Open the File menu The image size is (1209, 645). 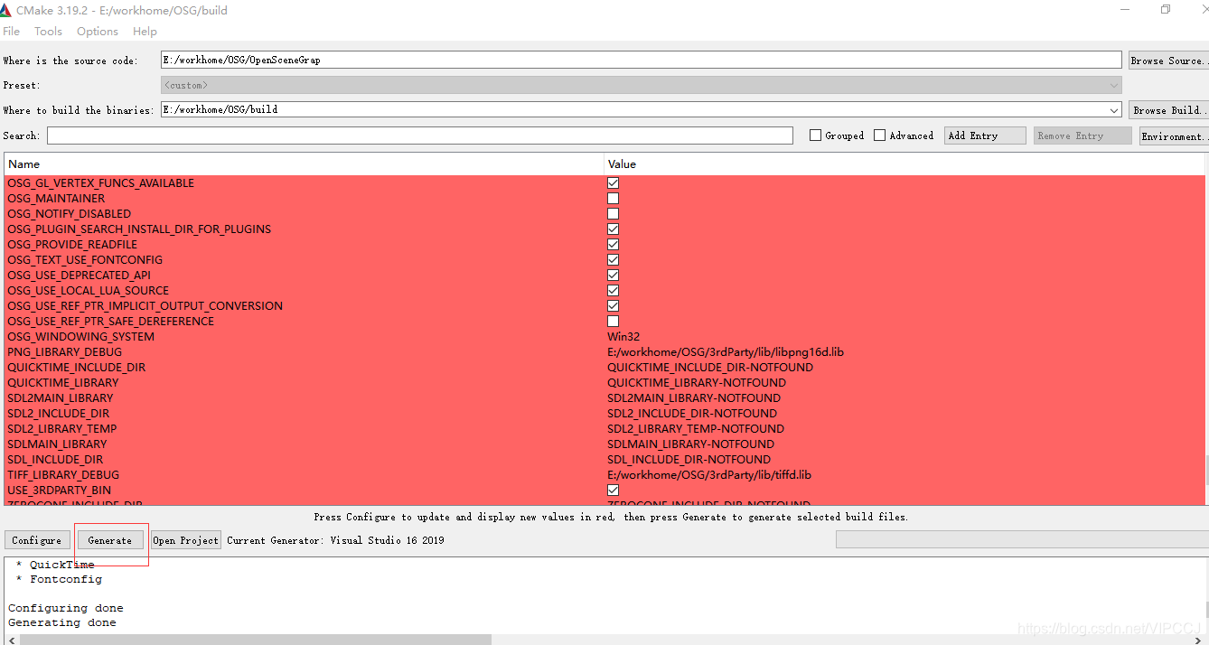(x=11, y=31)
